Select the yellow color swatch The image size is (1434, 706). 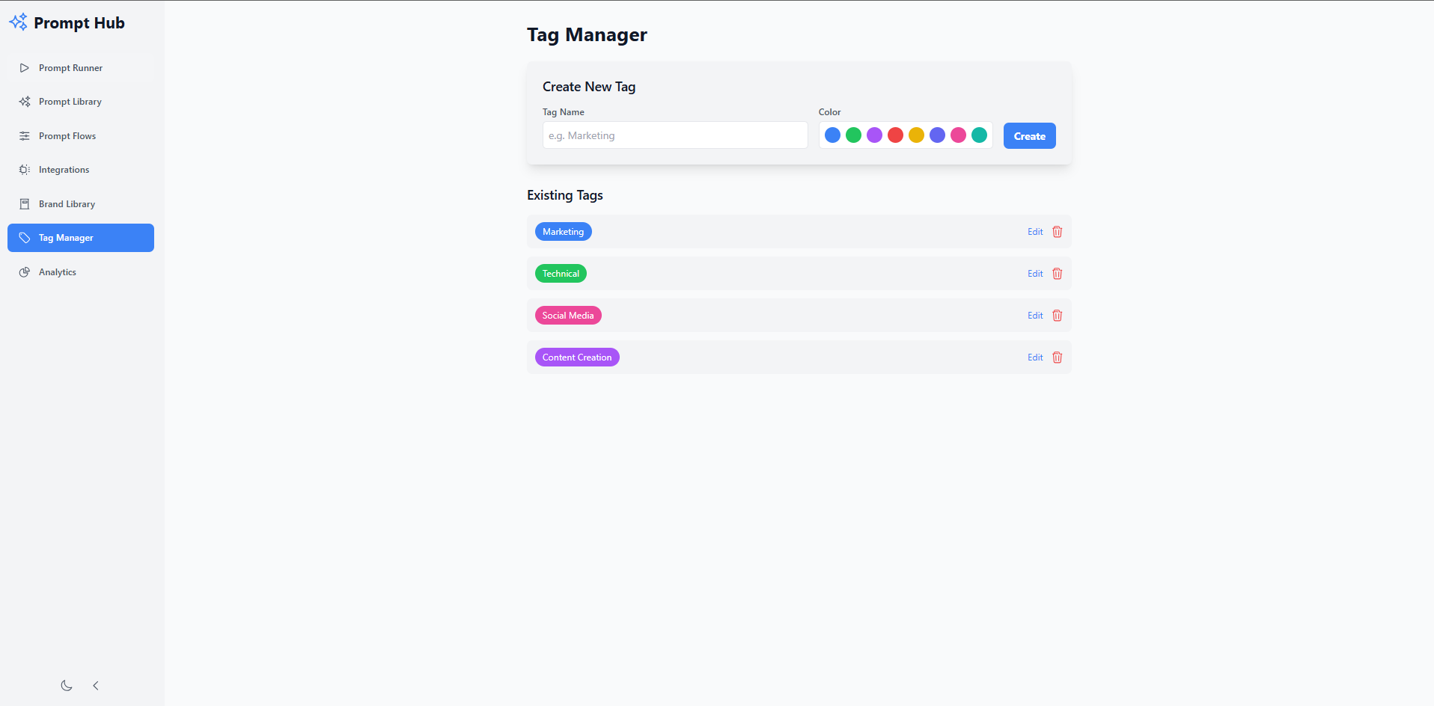[916, 135]
